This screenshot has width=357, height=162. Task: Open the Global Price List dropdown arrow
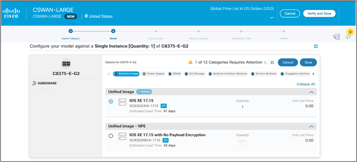click(x=272, y=18)
